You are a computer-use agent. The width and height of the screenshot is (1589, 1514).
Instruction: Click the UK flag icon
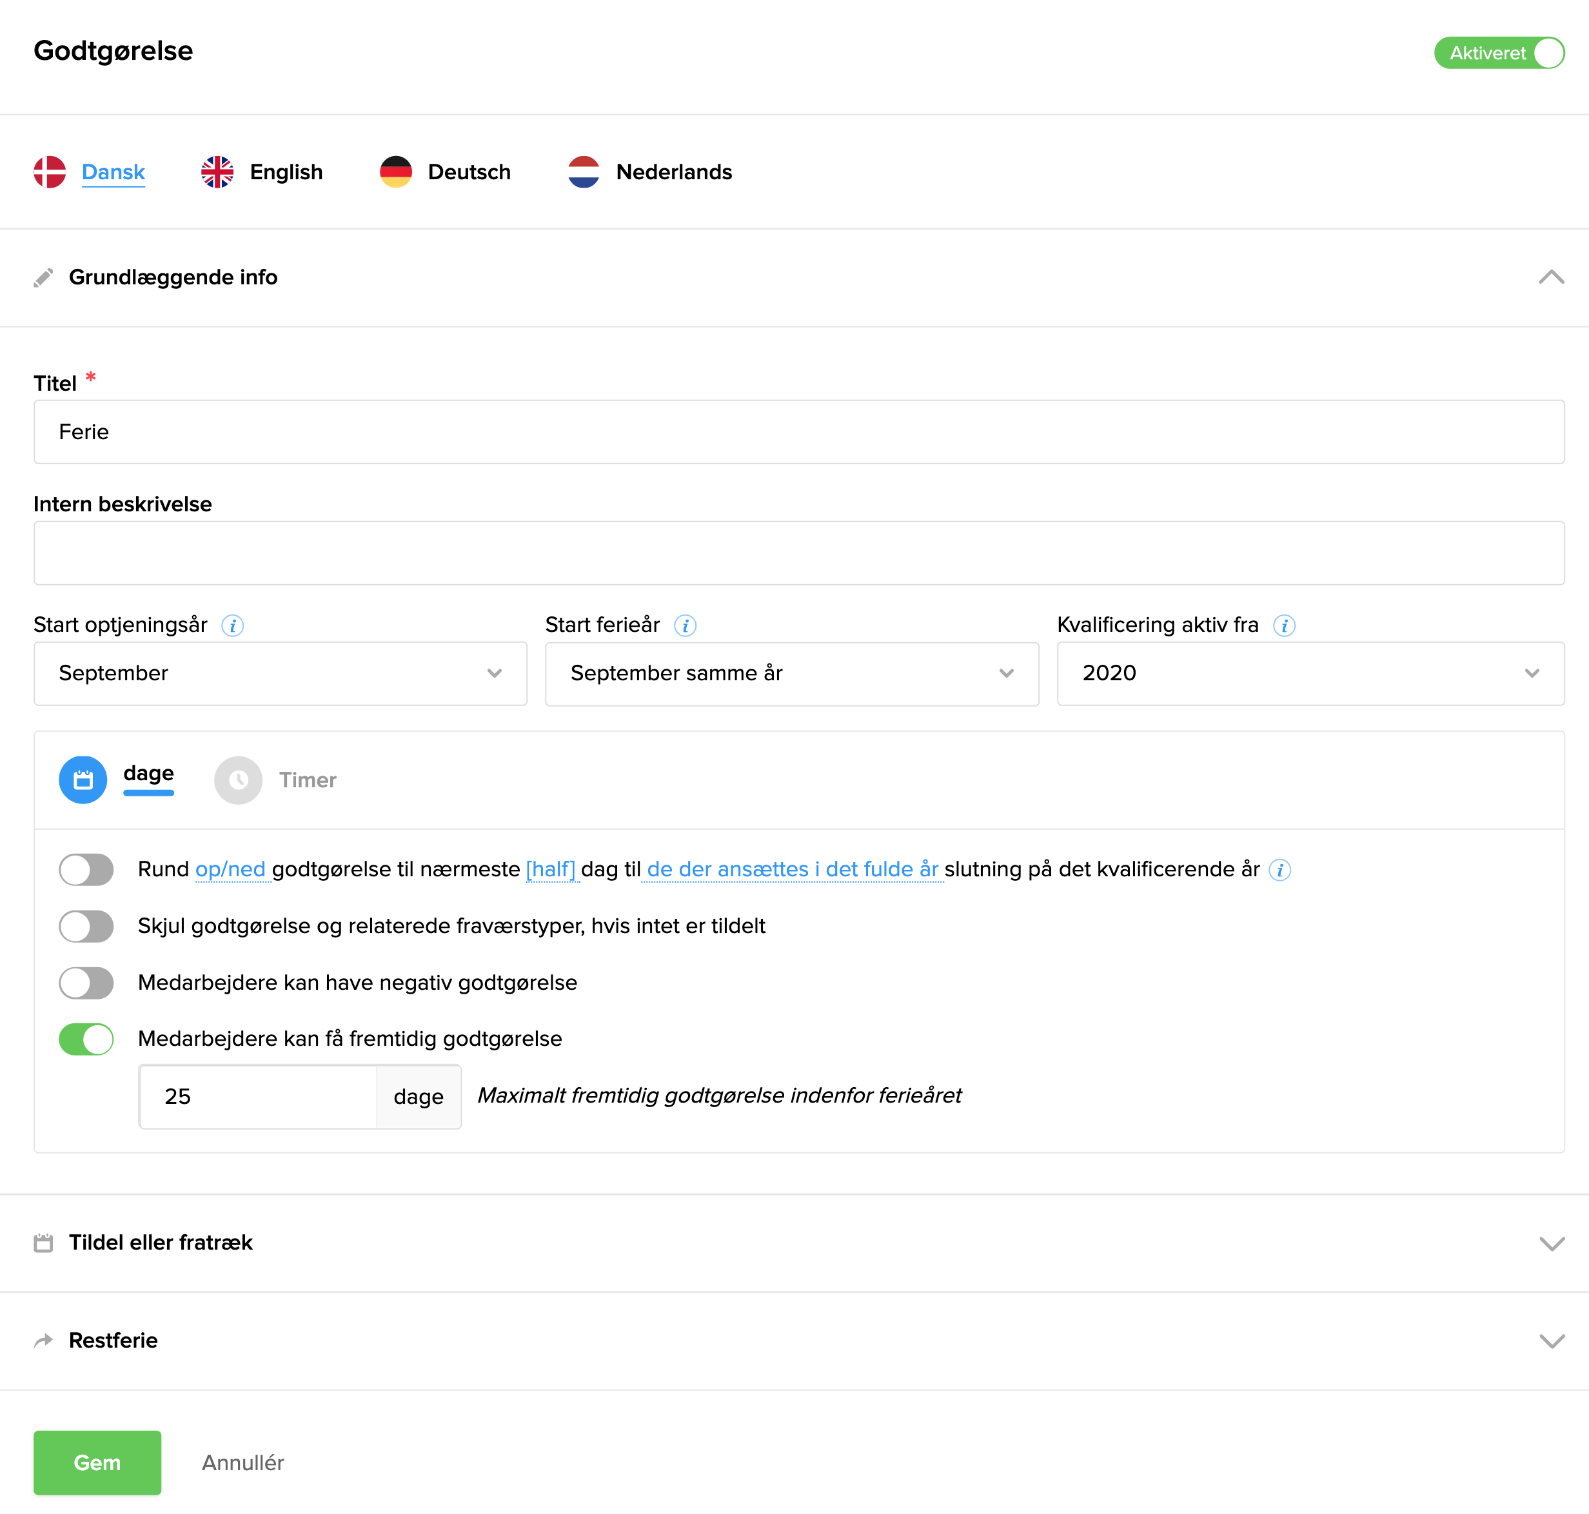[217, 172]
